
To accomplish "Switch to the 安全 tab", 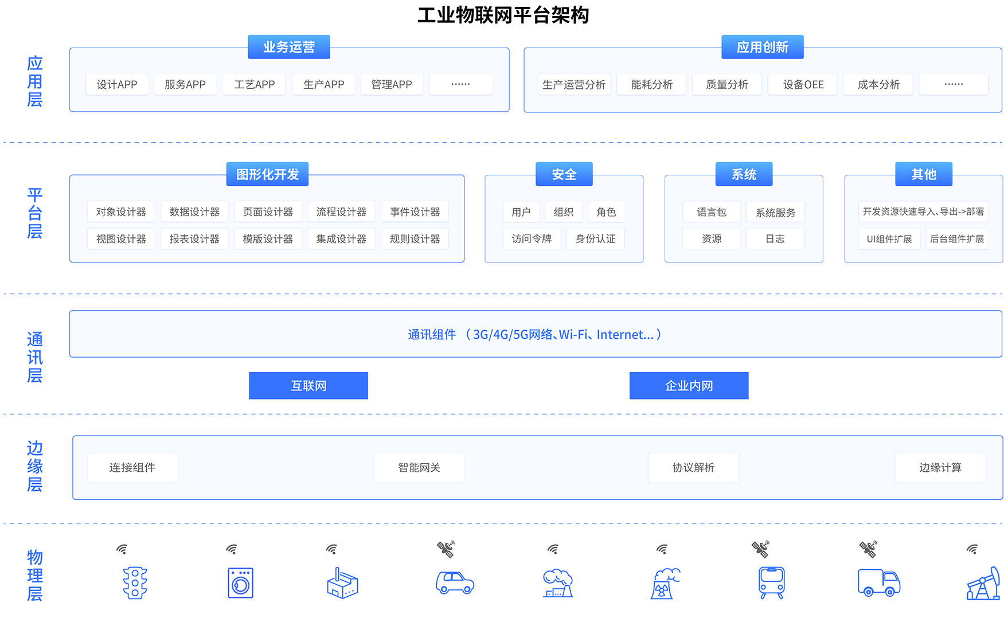I will pyautogui.click(x=564, y=174).
